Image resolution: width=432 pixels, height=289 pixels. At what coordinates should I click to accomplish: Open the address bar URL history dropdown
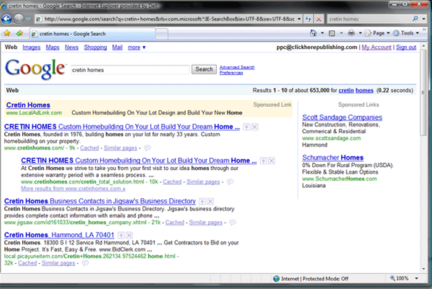coord(299,19)
